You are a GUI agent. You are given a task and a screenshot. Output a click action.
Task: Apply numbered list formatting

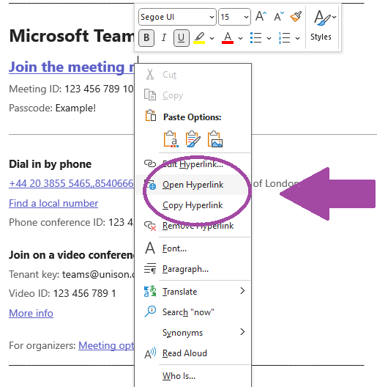[284, 38]
